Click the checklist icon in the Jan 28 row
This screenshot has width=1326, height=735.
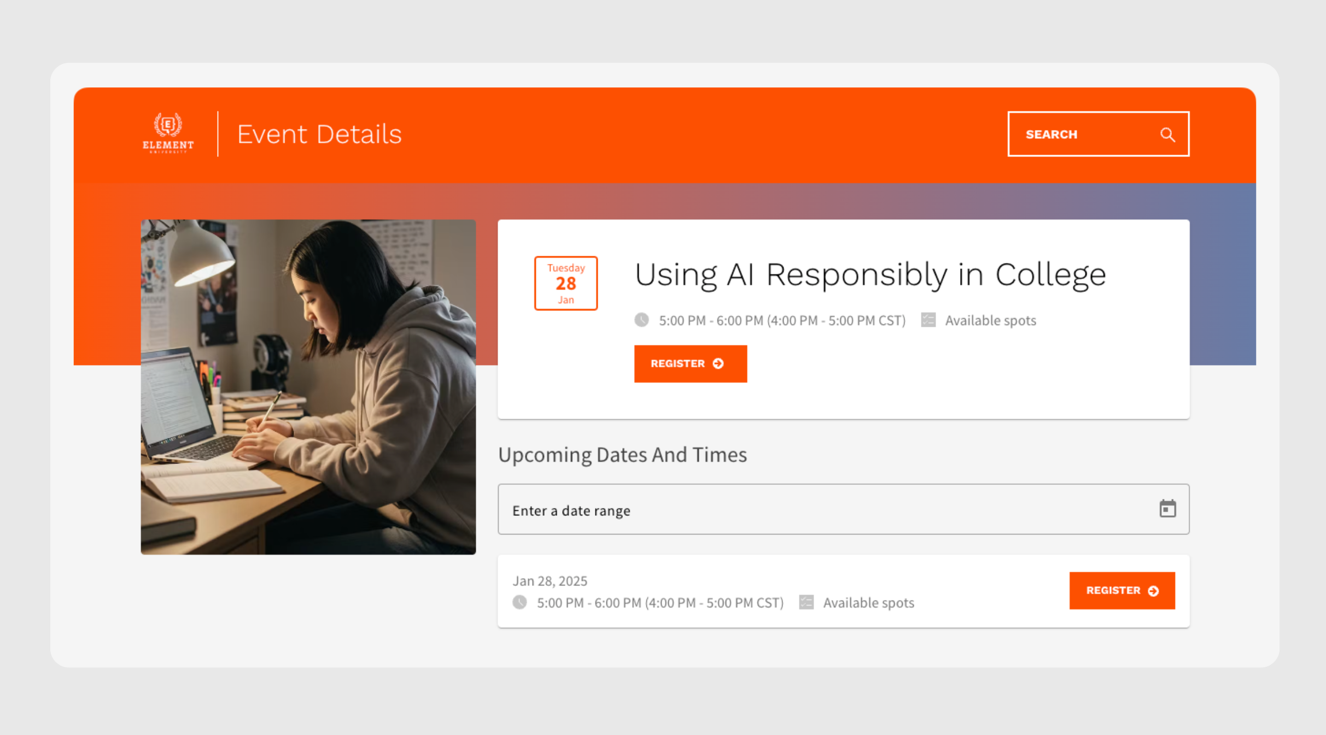[x=805, y=603]
